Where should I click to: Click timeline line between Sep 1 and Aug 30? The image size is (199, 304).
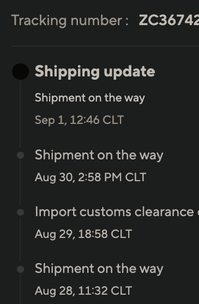pyautogui.click(x=20, y=115)
